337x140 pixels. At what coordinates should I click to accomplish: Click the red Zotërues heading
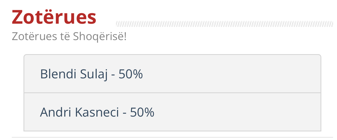click(x=54, y=17)
